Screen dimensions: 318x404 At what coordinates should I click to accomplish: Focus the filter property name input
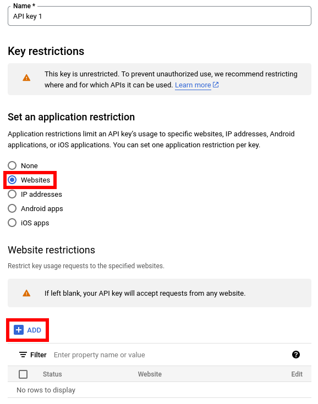[x=170, y=355]
